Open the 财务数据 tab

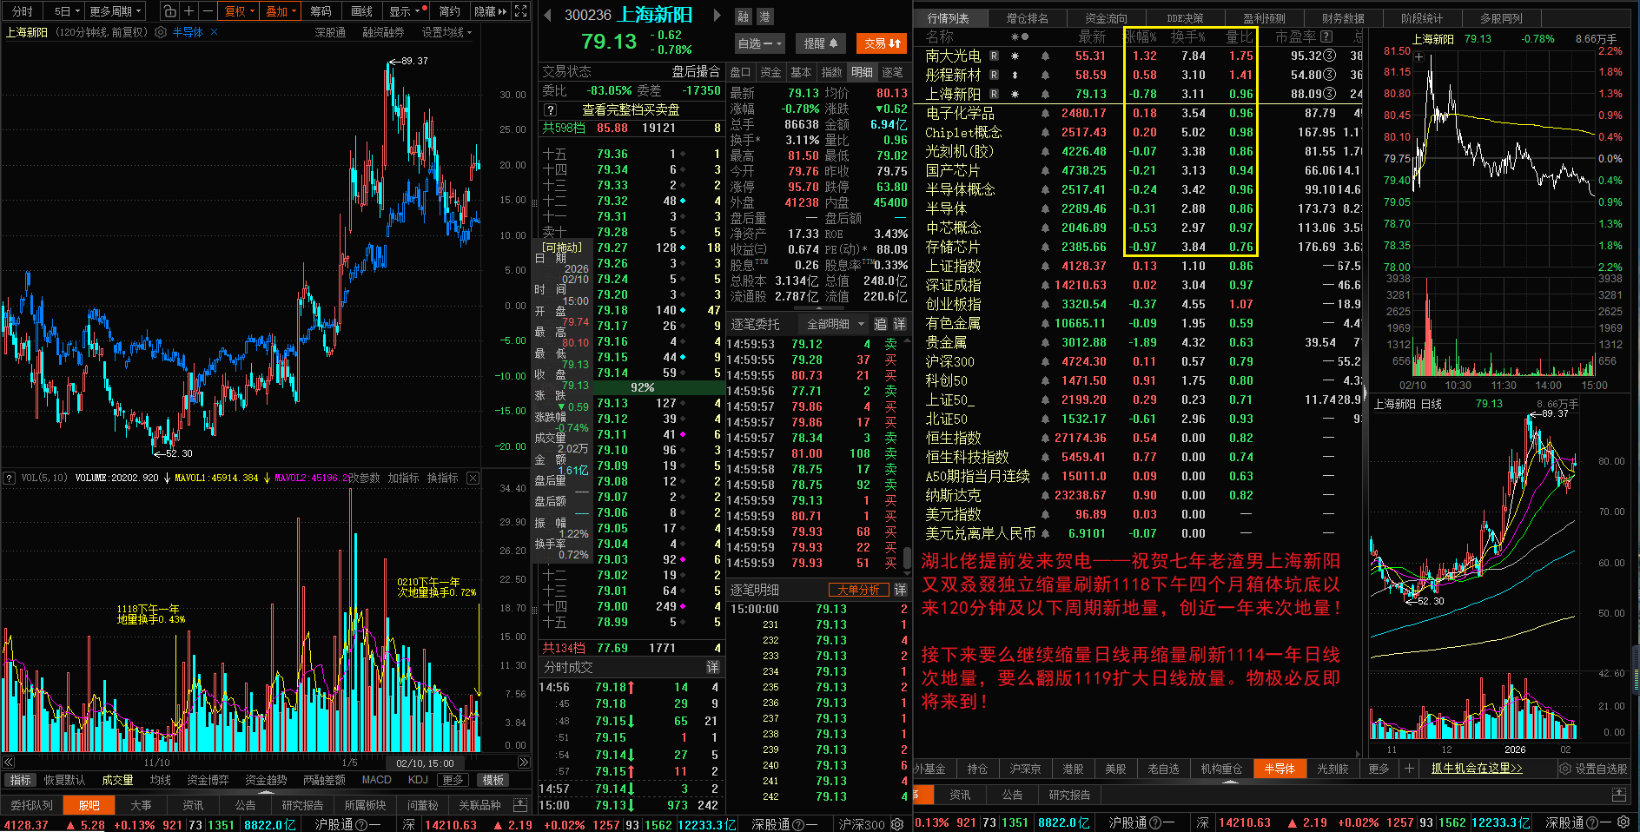1343,18
